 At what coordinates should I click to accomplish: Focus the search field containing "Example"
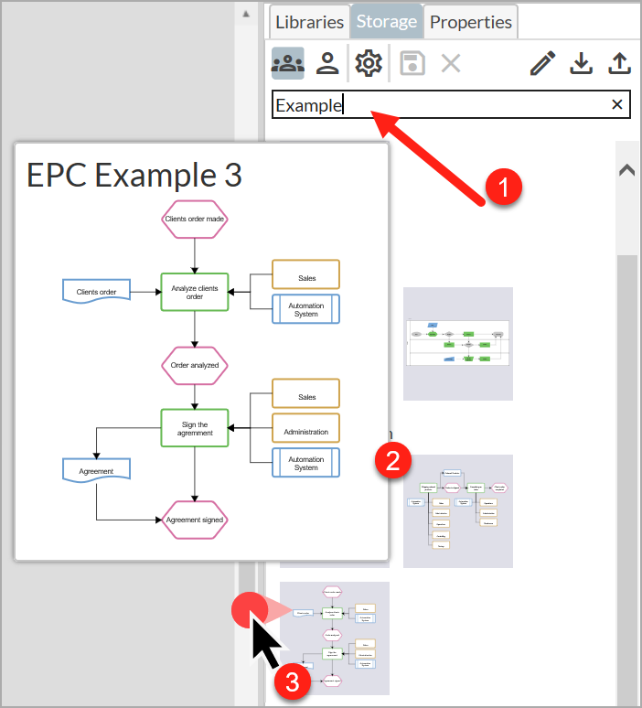click(x=439, y=105)
